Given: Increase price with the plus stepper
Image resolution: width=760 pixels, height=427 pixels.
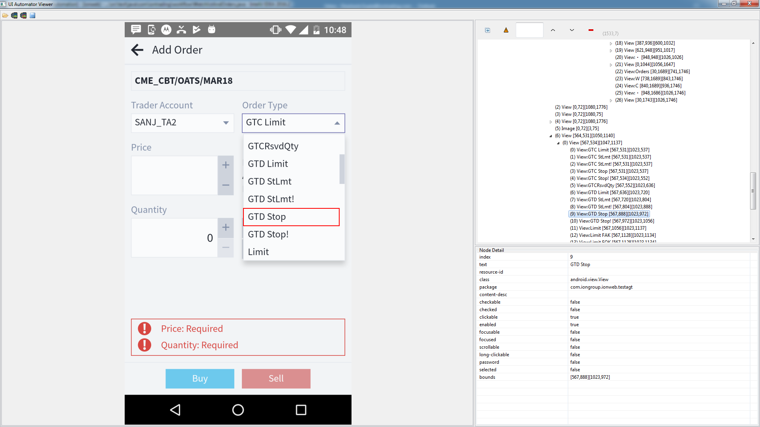Looking at the screenshot, I should (226, 165).
